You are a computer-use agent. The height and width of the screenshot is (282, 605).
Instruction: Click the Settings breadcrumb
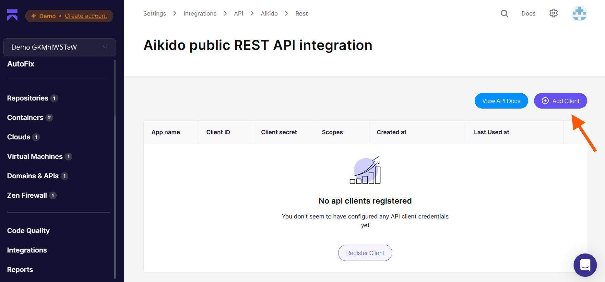pyautogui.click(x=155, y=14)
